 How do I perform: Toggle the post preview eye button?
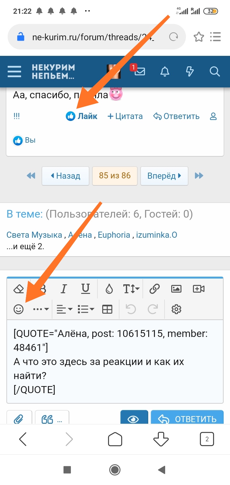134,419
